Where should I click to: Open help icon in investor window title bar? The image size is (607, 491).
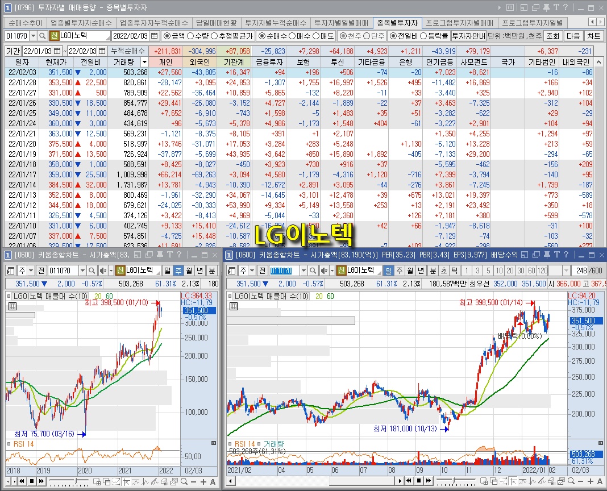click(x=565, y=7)
